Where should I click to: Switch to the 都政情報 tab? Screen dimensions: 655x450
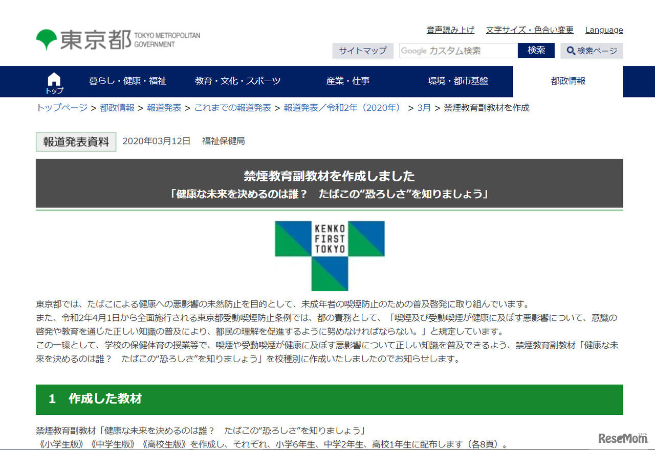click(568, 81)
